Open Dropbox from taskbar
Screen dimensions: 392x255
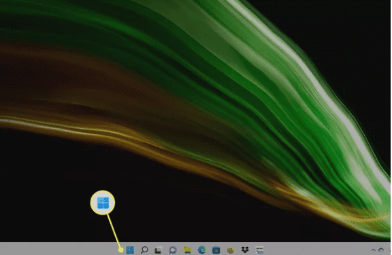(x=245, y=250)
